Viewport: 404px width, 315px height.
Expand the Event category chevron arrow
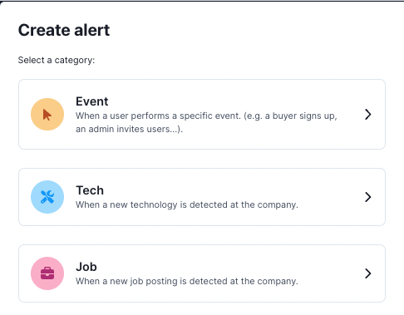[x=367, y=114]
